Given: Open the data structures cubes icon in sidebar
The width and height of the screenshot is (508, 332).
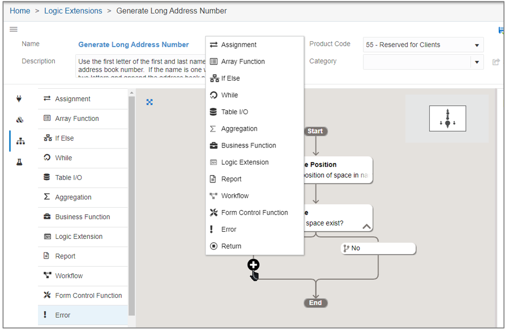Looking at the screenshot, I should (20, 119).
